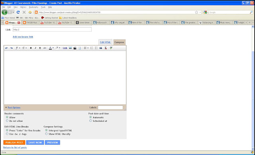255x155 pixels.
Task: Select Do not allow reader comments
Action: coord(7,121)
